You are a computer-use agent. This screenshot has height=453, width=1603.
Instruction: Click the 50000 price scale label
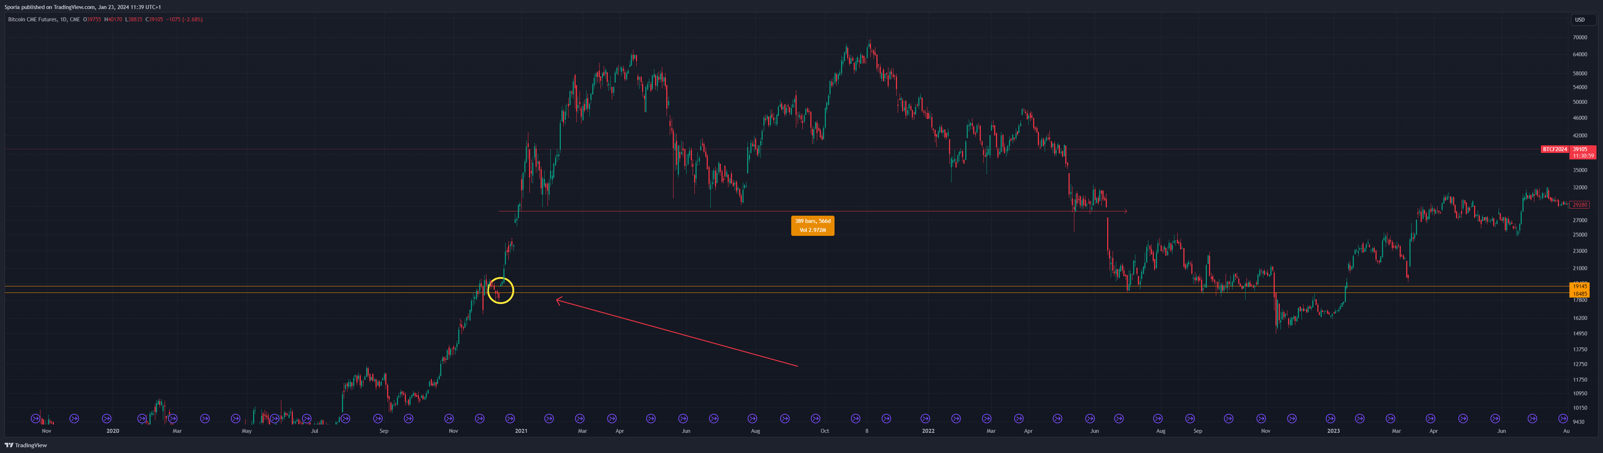point(1580,102)
